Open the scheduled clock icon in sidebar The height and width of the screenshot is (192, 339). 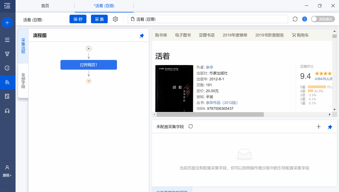tap(7, 68)
